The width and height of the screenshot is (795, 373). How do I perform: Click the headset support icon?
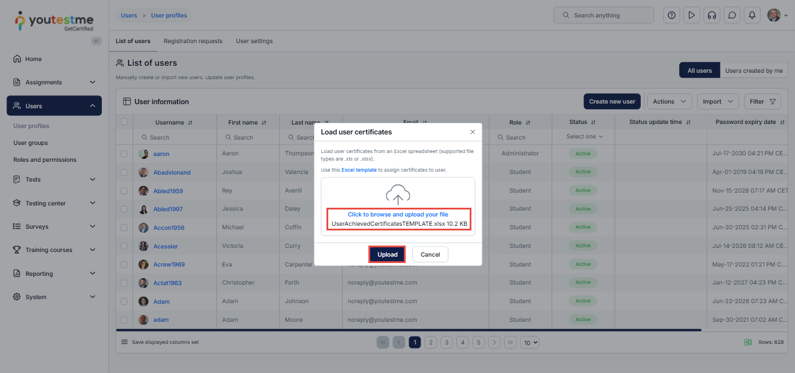click(x=711, y=16)
